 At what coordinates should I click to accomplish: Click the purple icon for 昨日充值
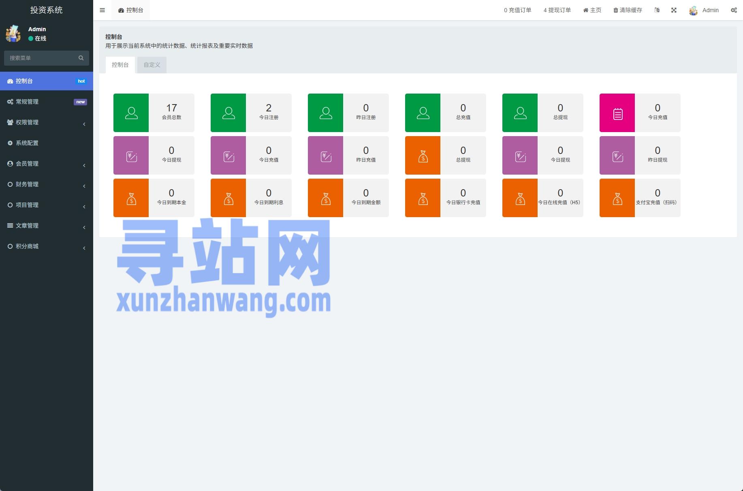325,155
